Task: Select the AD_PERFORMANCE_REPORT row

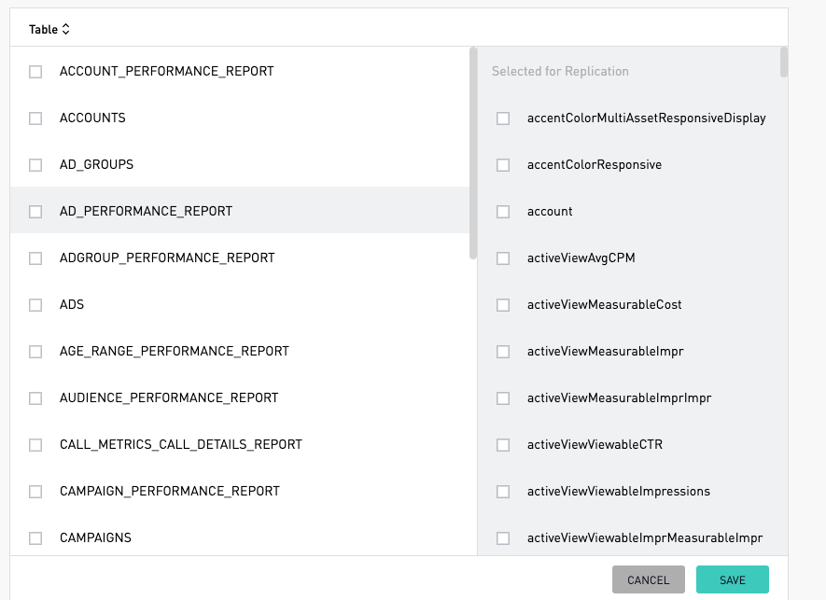Action: point(239,210)
